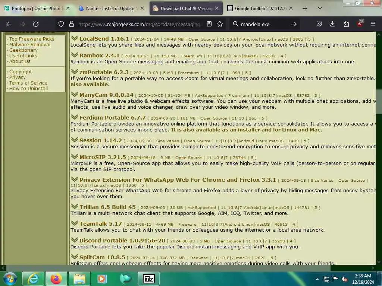Screen dimensions: 382x286
Task: Close the Ninite tab
Action: (142, 9)
